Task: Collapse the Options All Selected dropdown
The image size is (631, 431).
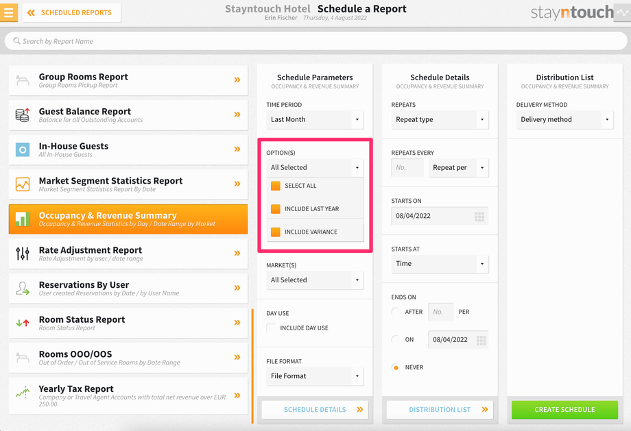Action: (315, 168)
